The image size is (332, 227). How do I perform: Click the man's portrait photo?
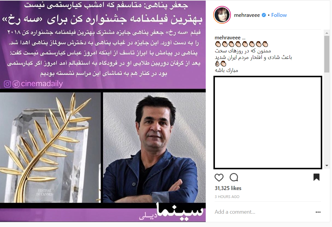coord(154,147)
